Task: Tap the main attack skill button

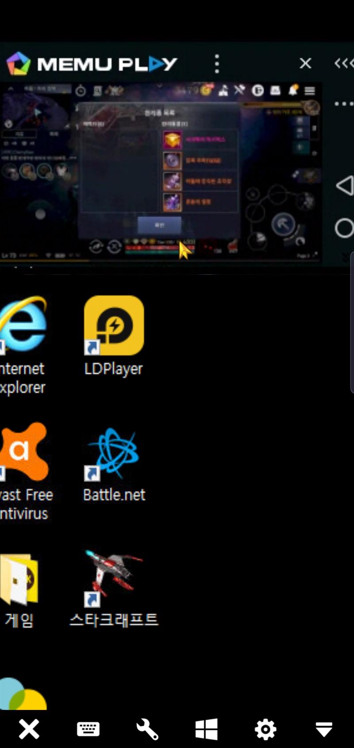Action: 283,225
